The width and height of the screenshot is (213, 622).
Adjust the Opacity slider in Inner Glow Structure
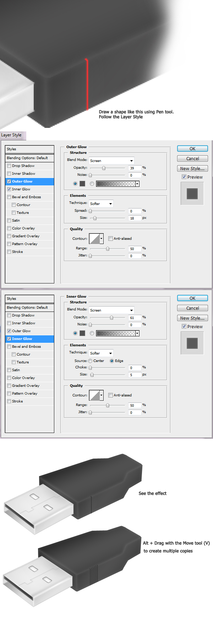111,318
